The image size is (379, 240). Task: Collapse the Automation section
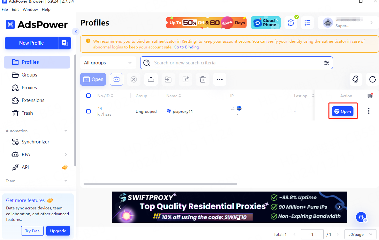coord(66,131)
